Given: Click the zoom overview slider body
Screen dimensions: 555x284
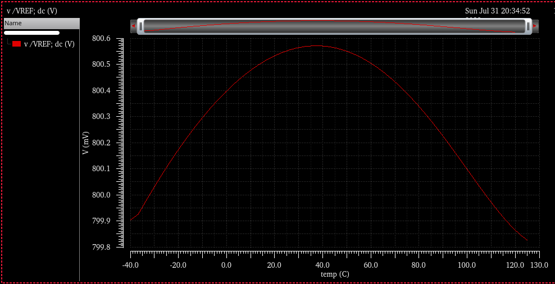Looking at the screenshot, I should [334, 26].
